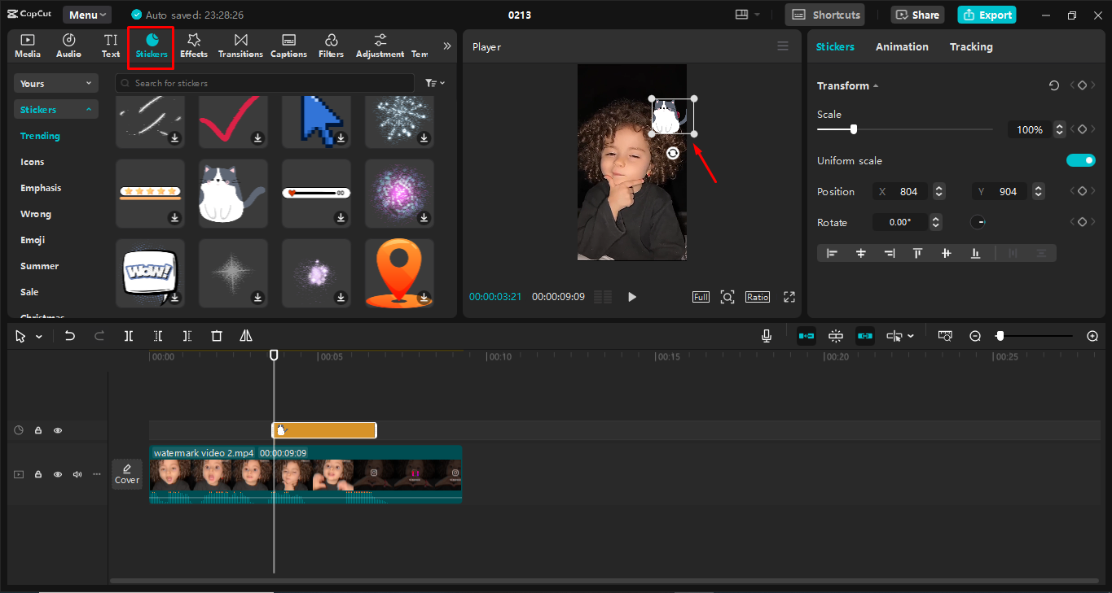This screenshot has width=1112, height=593.
Task: Select the cat sticker thumbnail
Action: pyautogui.click(x=233, y=193)
